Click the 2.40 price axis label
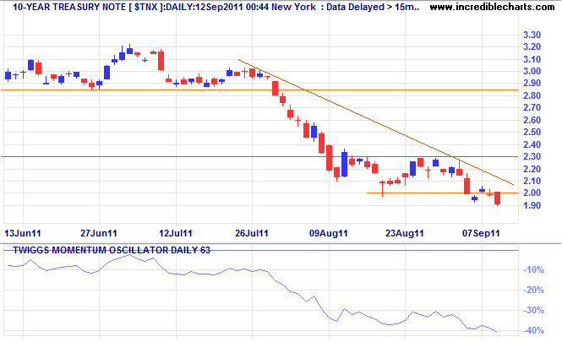This screenshot has height=342, width=562. pyautogui.click(x=532, y=144)
